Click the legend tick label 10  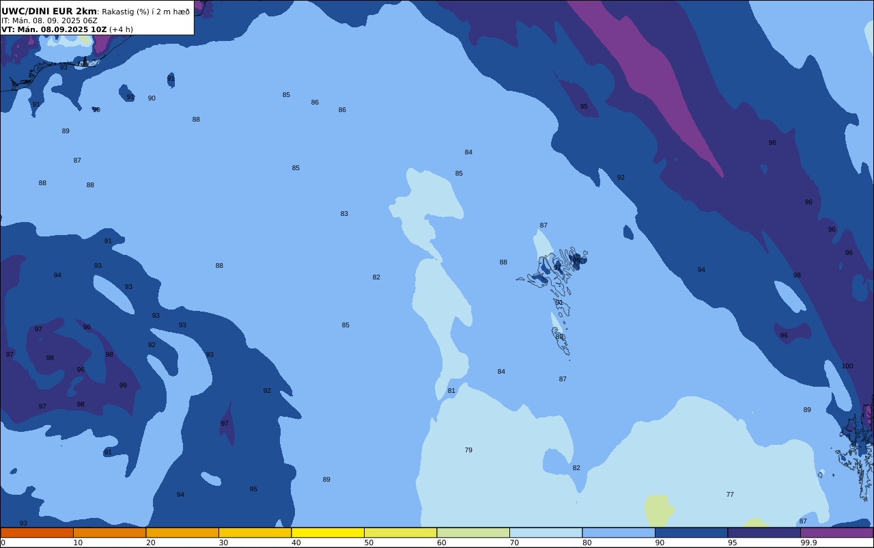[x=78, y=543]
